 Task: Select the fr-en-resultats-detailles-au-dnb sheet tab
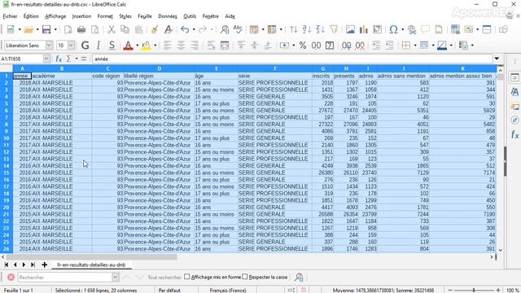tap(91, 265)
